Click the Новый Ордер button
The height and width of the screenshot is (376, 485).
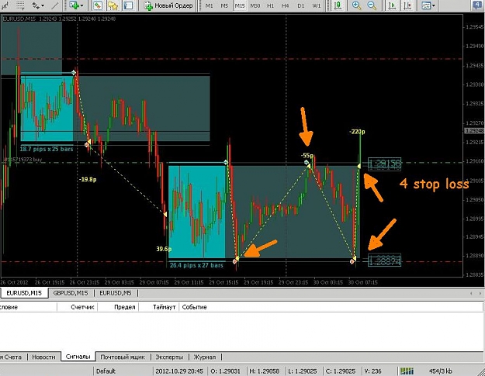click(x=168, y=5)
